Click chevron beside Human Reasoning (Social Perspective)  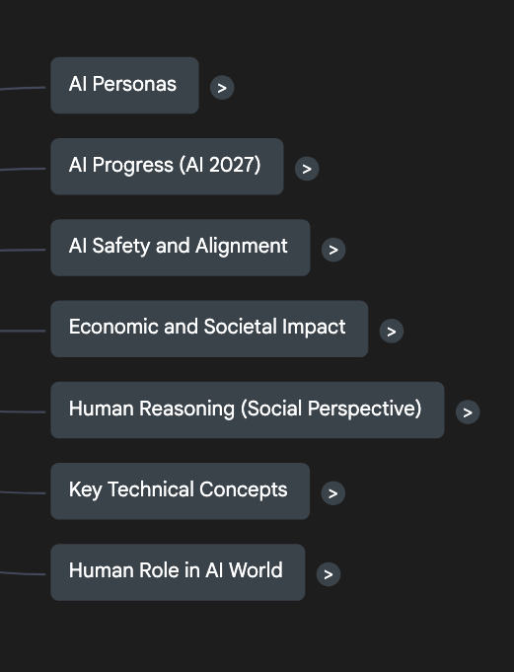[x=468, y=411]
